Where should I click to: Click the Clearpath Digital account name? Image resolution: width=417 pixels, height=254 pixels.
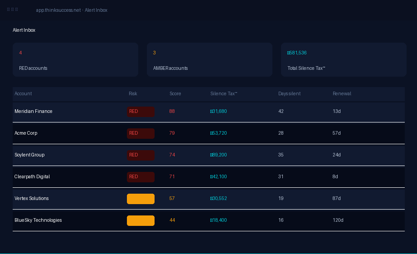click(x=32, y=176)
